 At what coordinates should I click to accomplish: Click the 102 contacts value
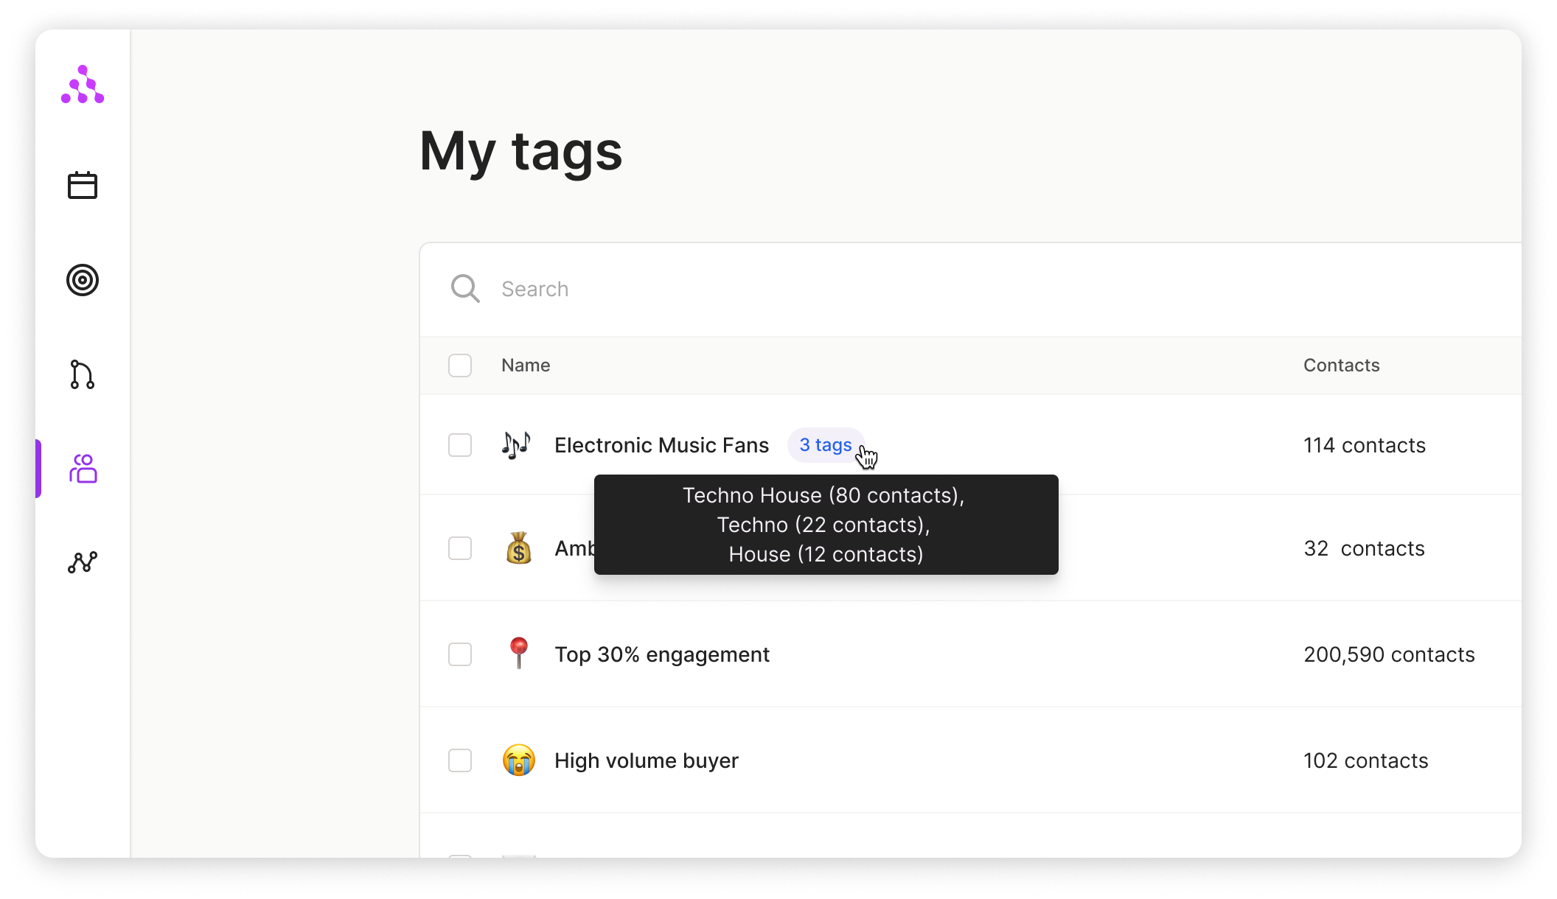click(x=1366, y=760)
